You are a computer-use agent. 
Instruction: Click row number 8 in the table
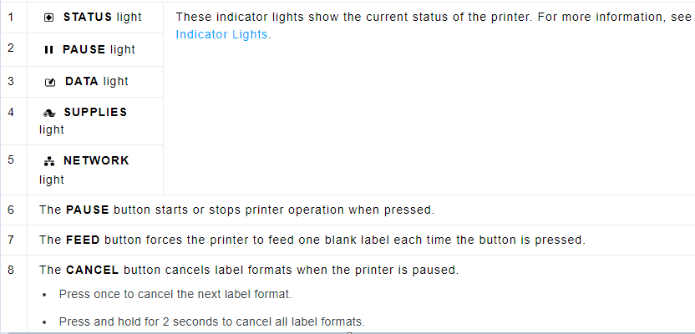[x=11, y=270]
